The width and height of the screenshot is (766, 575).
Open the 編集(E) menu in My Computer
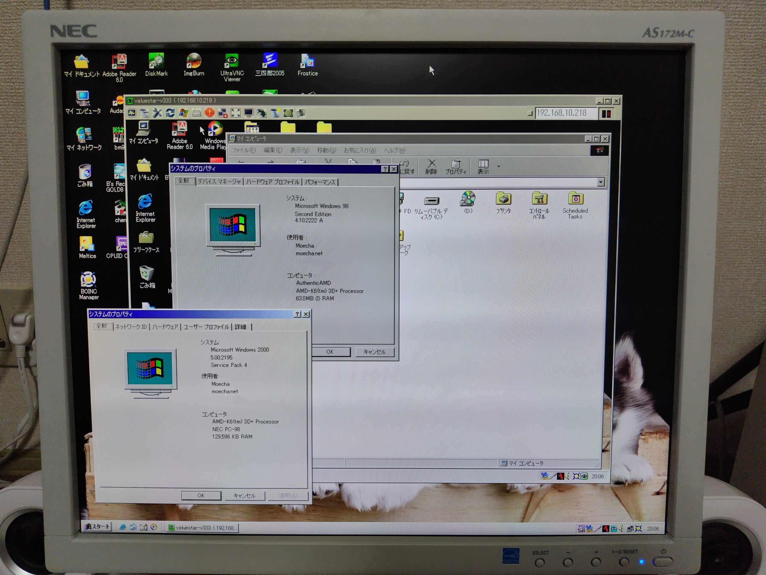coord(273,150)
